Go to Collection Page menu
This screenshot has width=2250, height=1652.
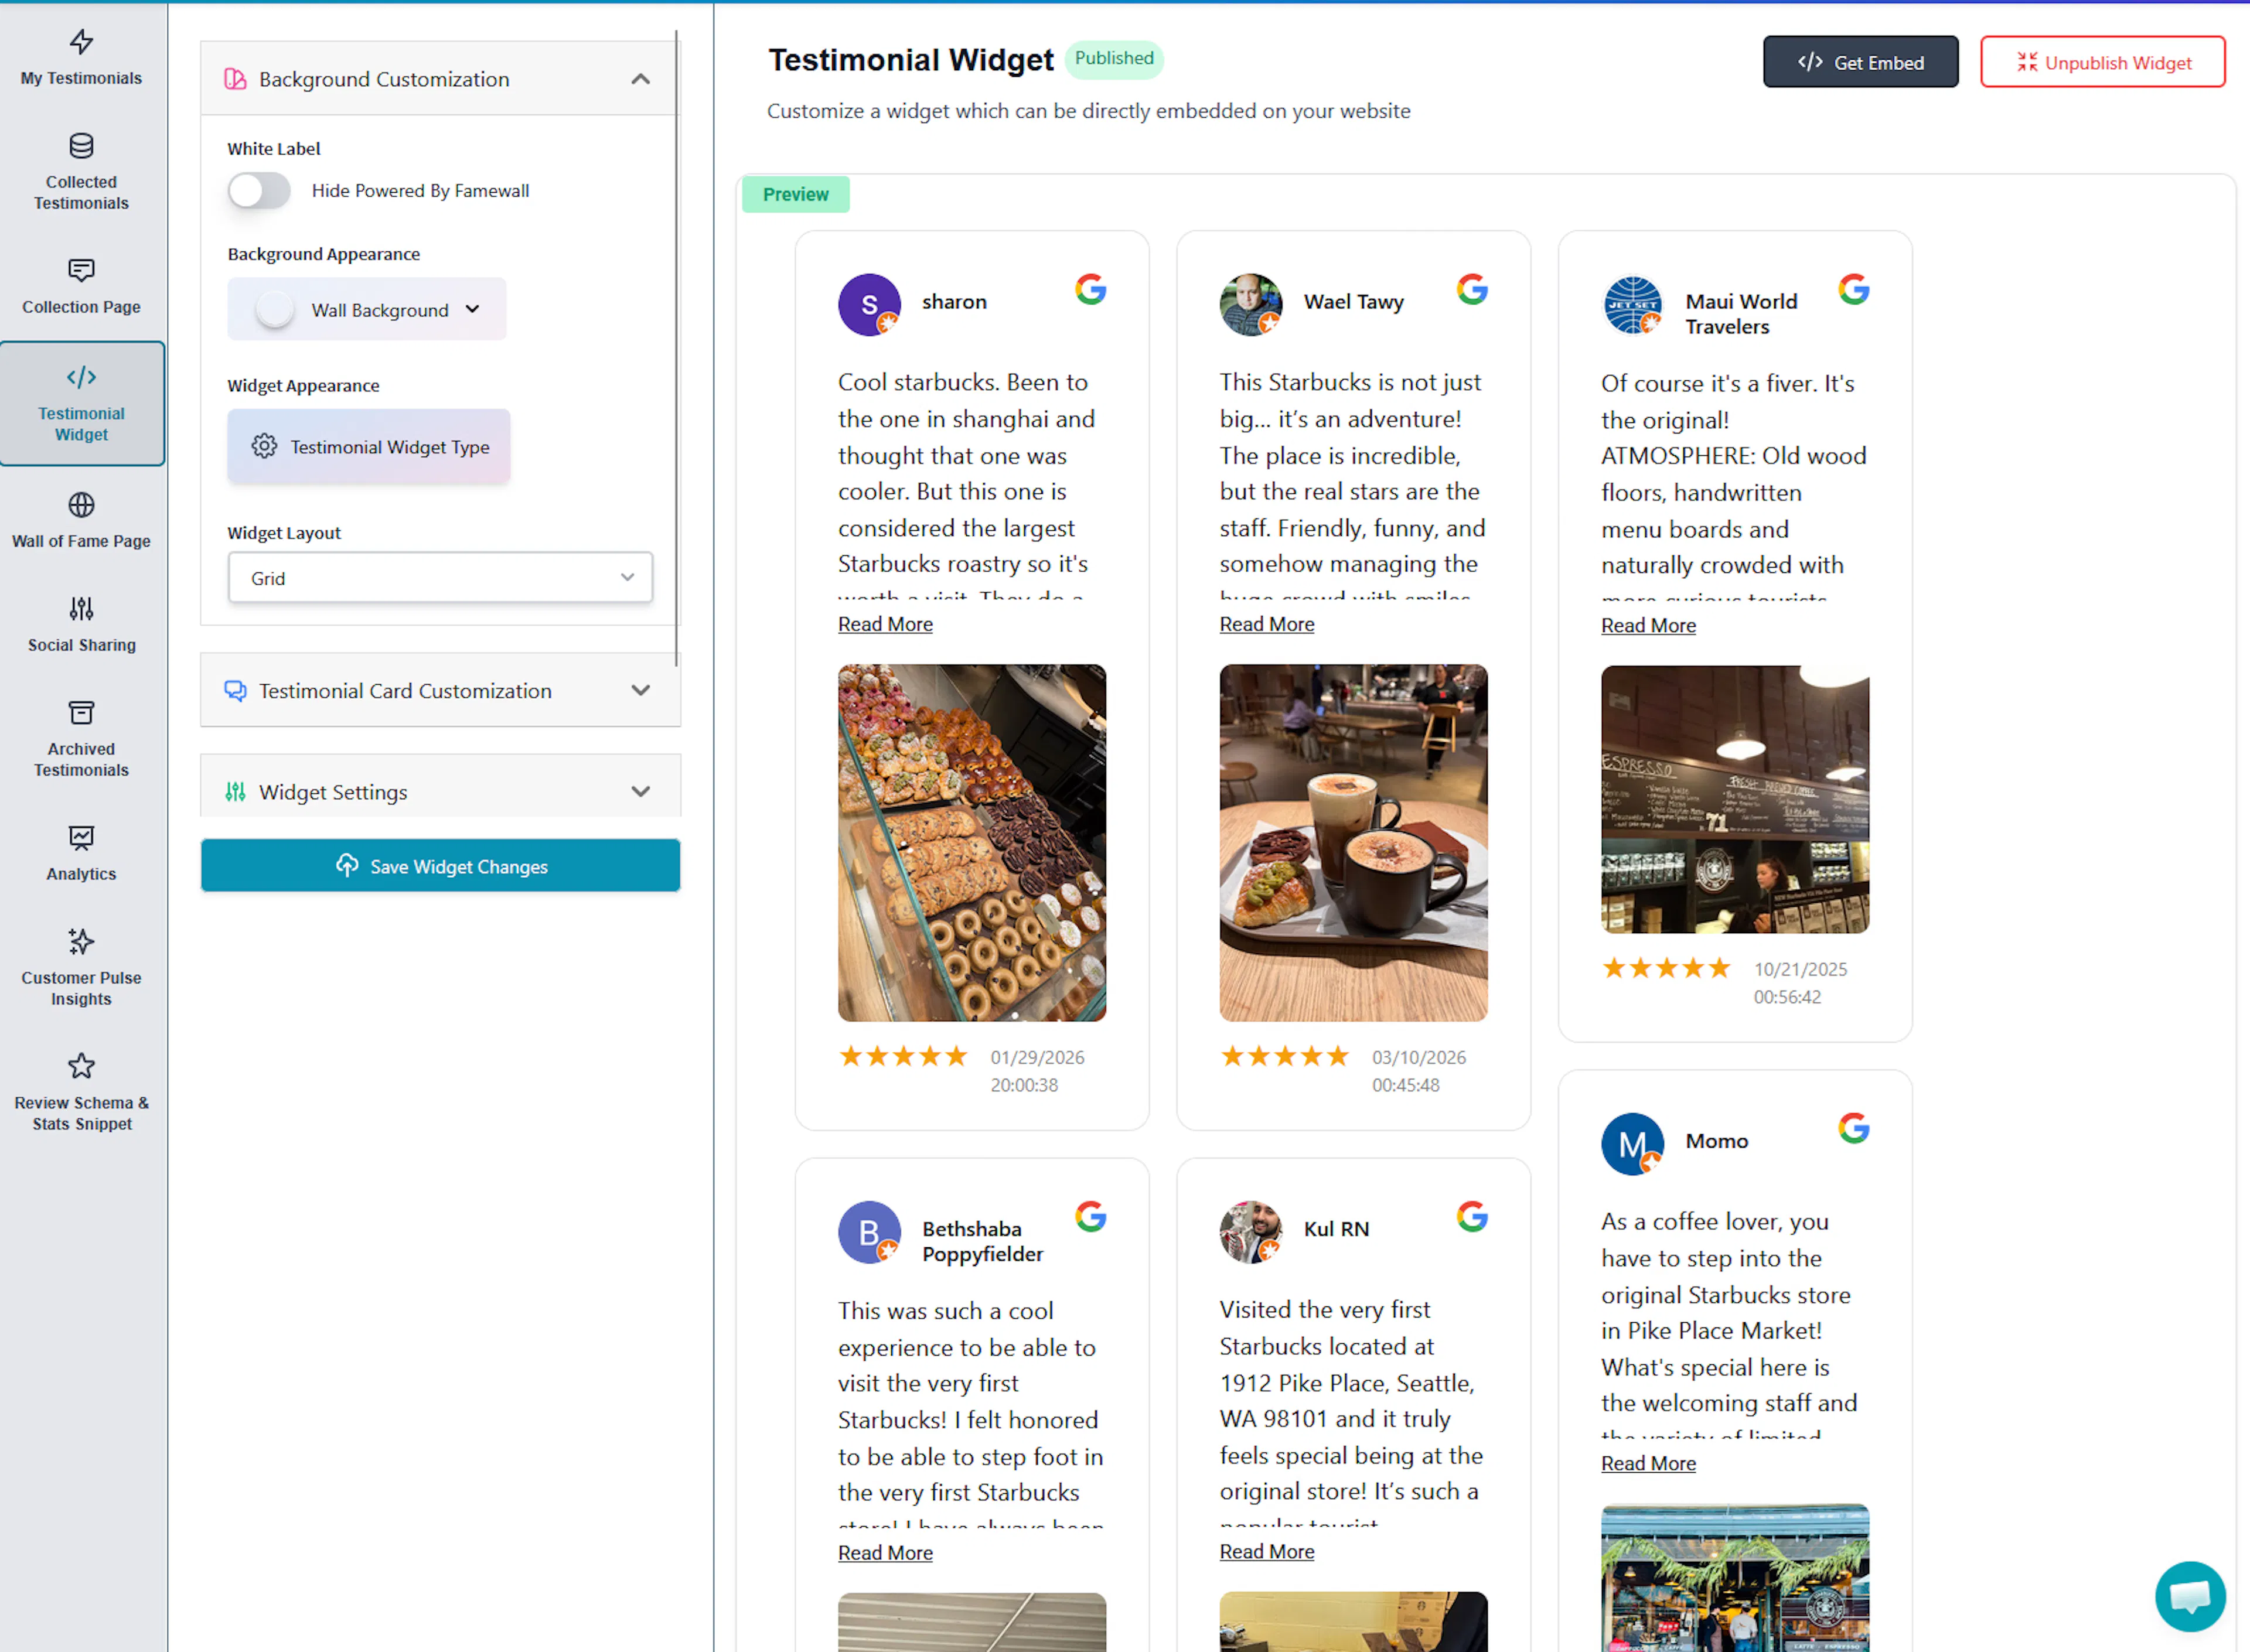tap(82, 286)
